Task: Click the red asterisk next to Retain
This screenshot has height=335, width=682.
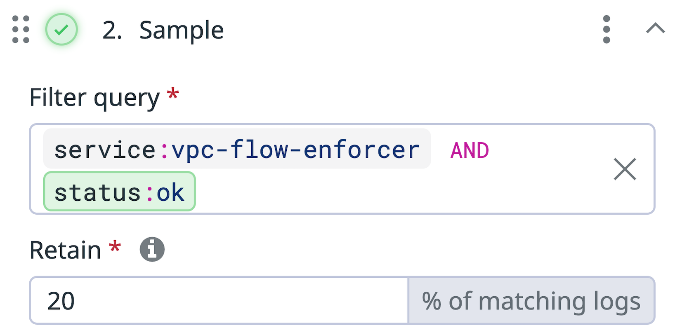Action: point(114,247)
